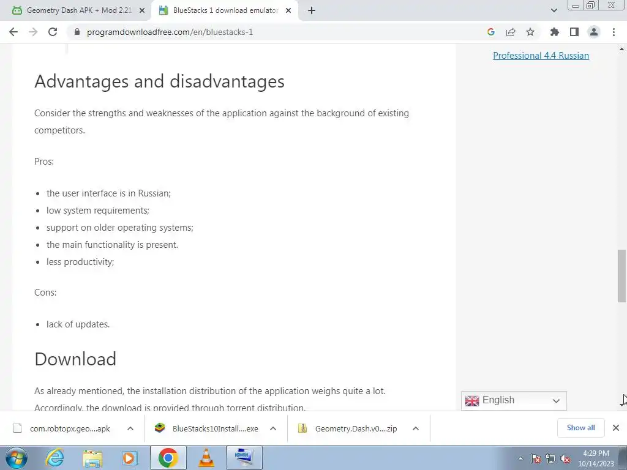Screen dimensions: 627x470
Task: Switch to the Geometry Dash APK + Mod tab
Action: tap(76, 11)
